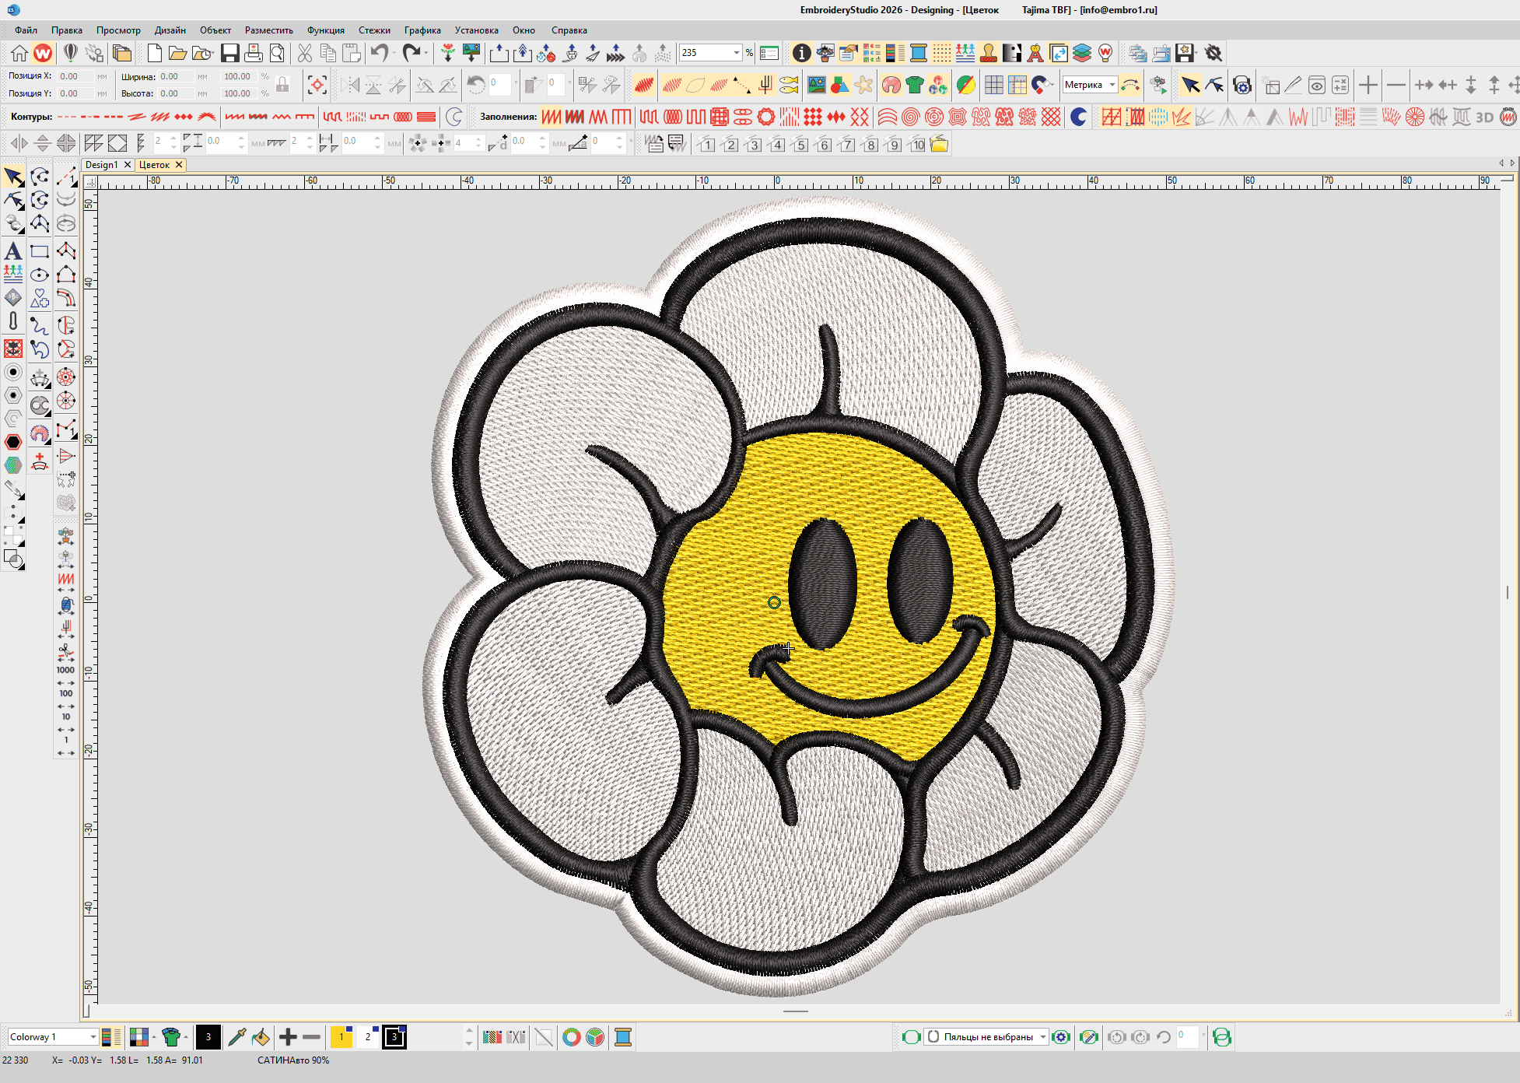Screen dimensions: 1520x1083
Task: Click the numbered style button 5
Action: pos(800,144)
